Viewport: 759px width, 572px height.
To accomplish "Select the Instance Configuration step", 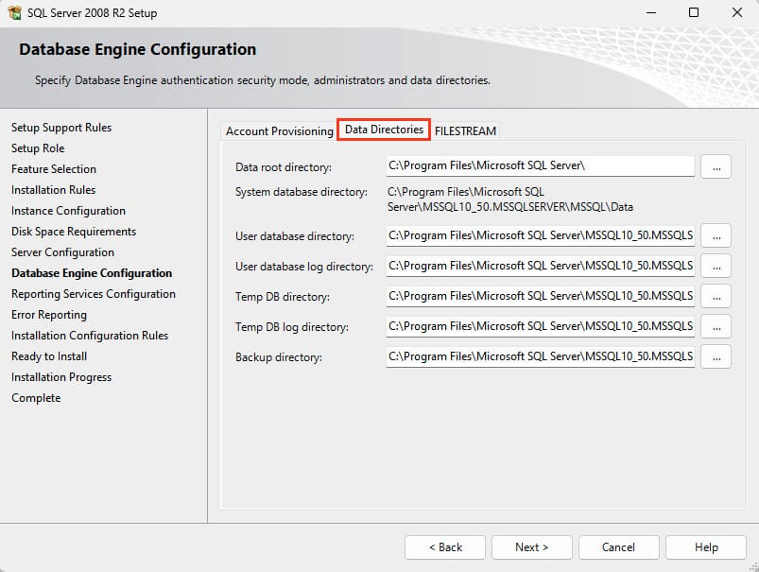I will point(68,211).
